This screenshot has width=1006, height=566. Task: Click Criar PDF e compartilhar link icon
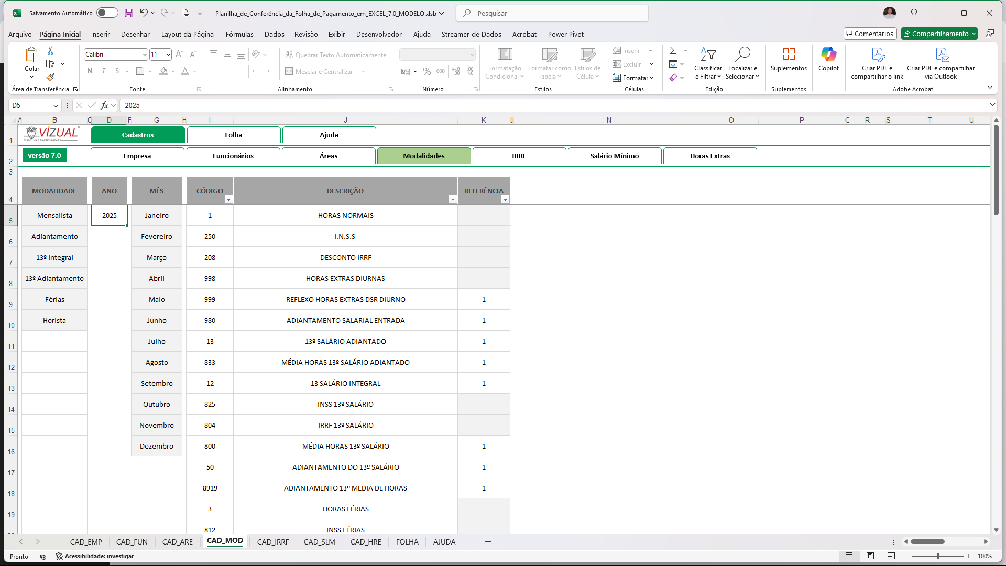coord(878,55)
